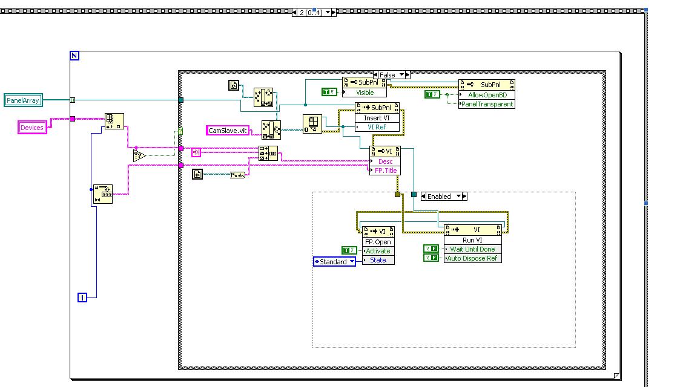Click the SubPnl header of Insert VI invoke node
The height and width of the screenshot is (387, 683).
[x=377, y=108]
